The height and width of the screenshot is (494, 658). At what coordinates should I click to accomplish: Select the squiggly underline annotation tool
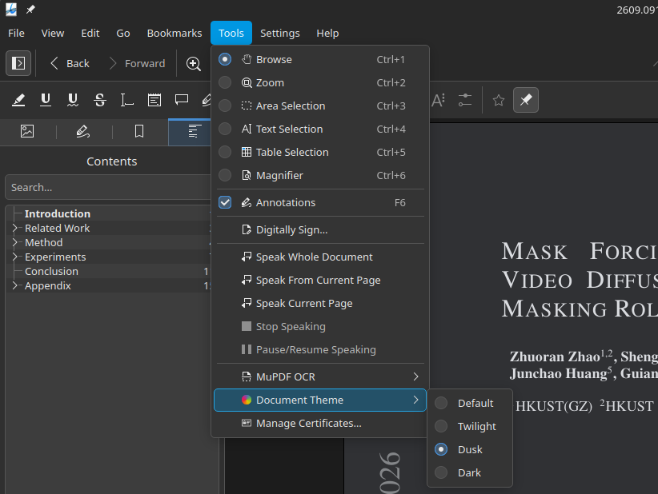[x=73, y=100]
